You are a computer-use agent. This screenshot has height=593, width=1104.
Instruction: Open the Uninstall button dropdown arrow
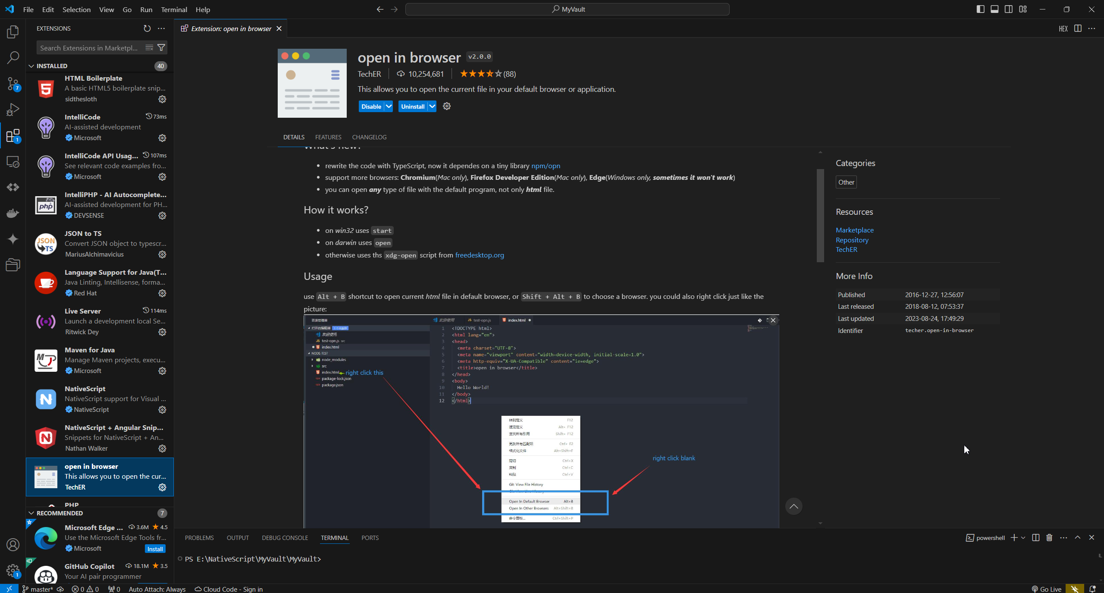coord(432,106)
